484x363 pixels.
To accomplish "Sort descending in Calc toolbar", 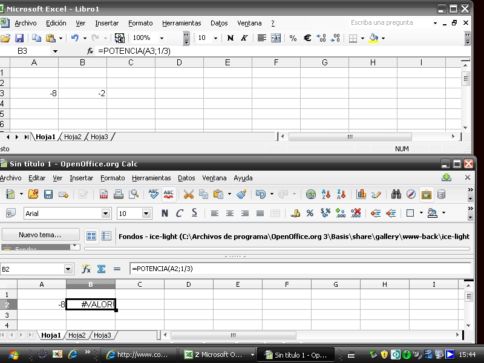I will [x=341, y=194].
